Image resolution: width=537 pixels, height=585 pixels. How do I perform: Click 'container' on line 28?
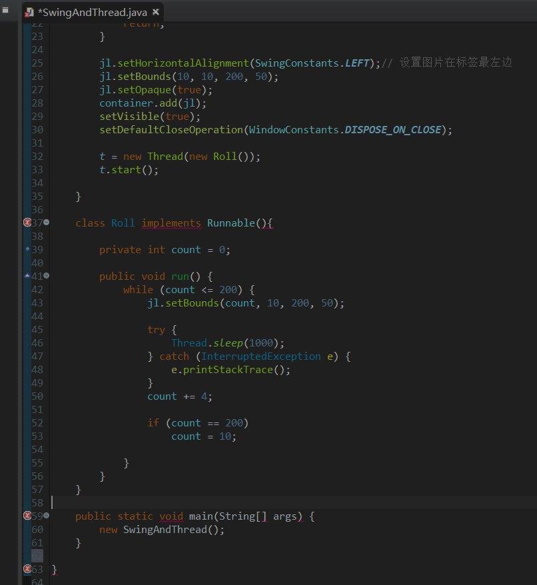tap(126, 103)
